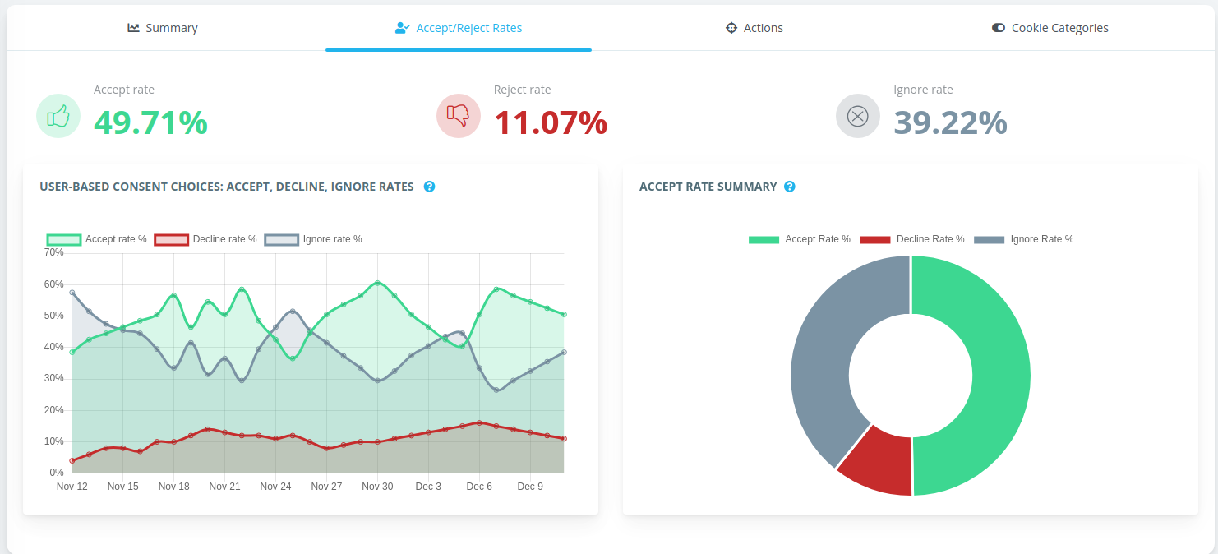Image resolution: width=1218 pixels, height=554 pixels.
Task: Click the green thumbs-up Accept rate icon
Action: coord(58,115)
